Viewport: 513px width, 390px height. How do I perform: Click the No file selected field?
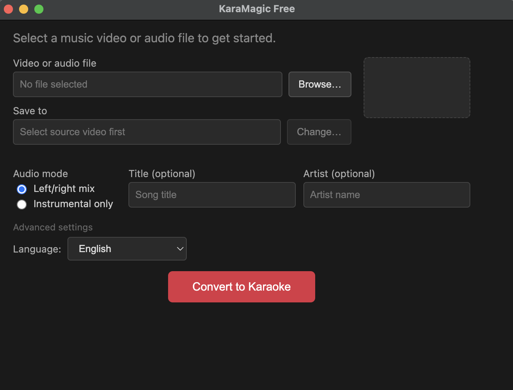coord(147,84)
